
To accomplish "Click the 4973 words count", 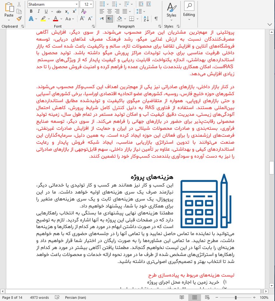I will pyautogui.click(x=39, y=298).
